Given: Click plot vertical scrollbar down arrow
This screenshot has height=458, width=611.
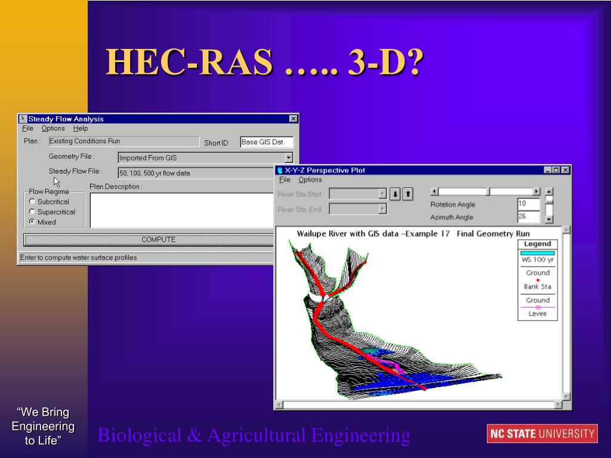Looking at the screenshot, I should 567,397.
